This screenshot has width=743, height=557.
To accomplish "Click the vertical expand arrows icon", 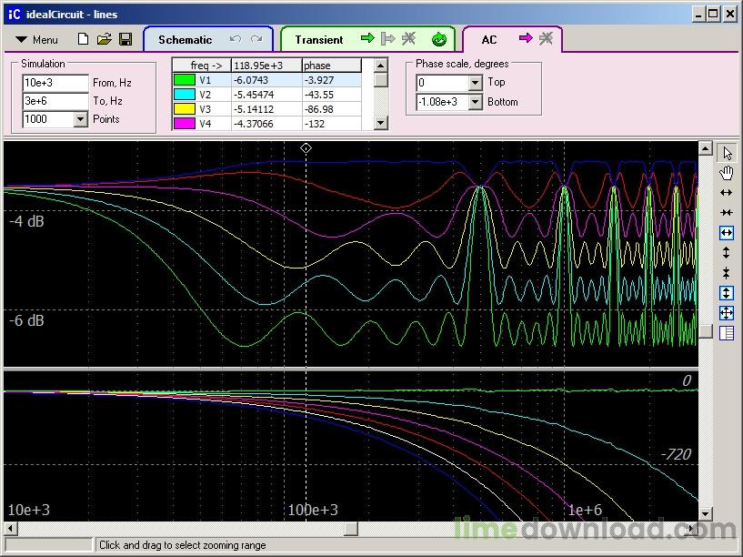I will click(727, 253).
